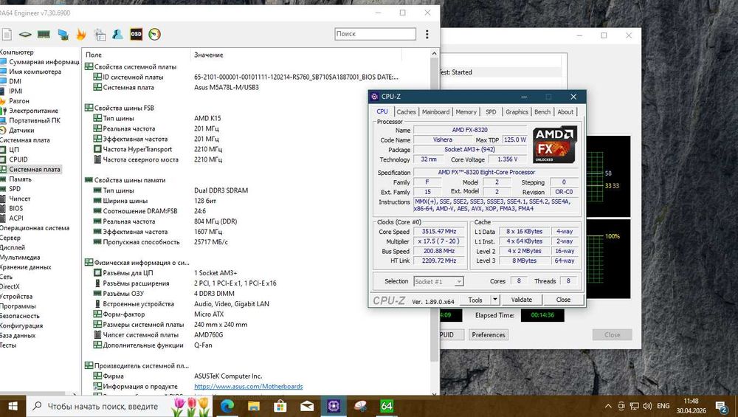Click the AIDA64 'Поиск' search field
This screenshot has width=738, height=417.
[x=375, y=34]
